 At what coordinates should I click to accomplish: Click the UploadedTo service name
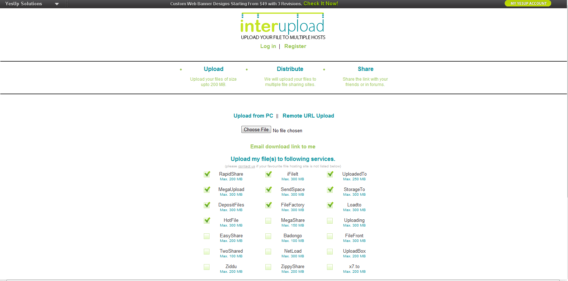click(x=354, y=174)
